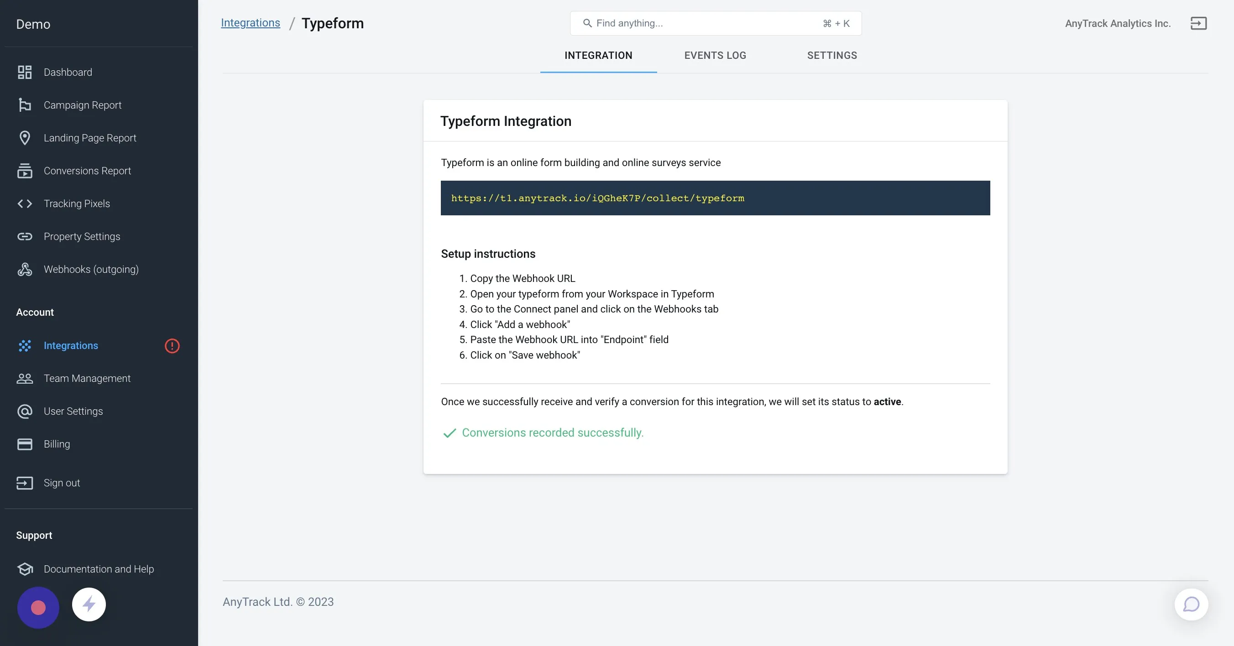Click the Support section heading
The image size is (1234, 646).
[x=34, y=536]
